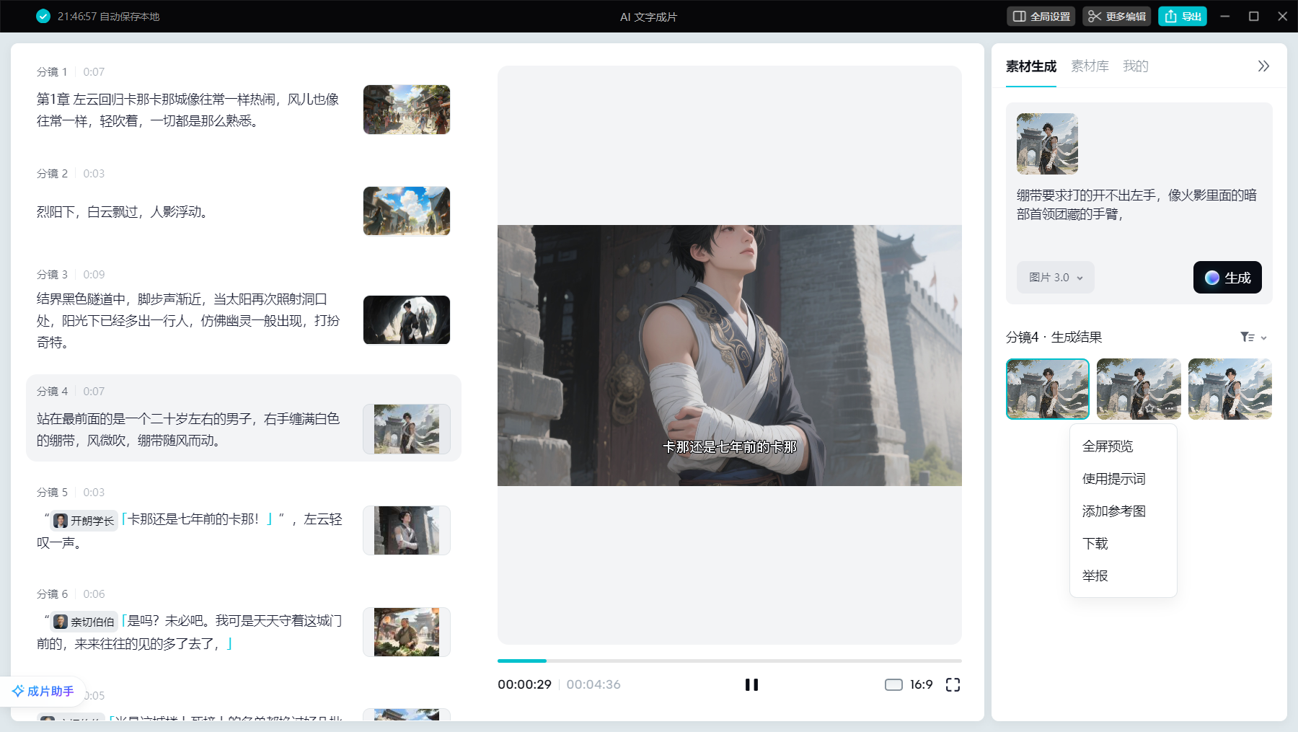Click the 分镜 1 script text
The height and width of the screenshot is (732, 1298).
pos(188,110)
